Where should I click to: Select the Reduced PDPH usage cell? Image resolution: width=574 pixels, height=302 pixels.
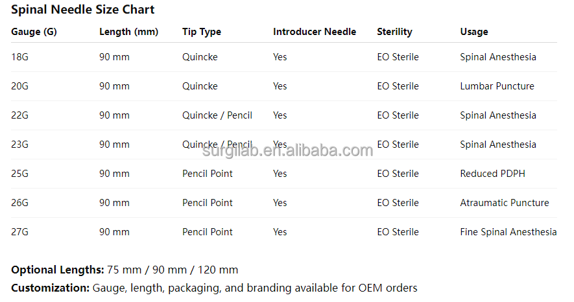click(x=494, y=174)
